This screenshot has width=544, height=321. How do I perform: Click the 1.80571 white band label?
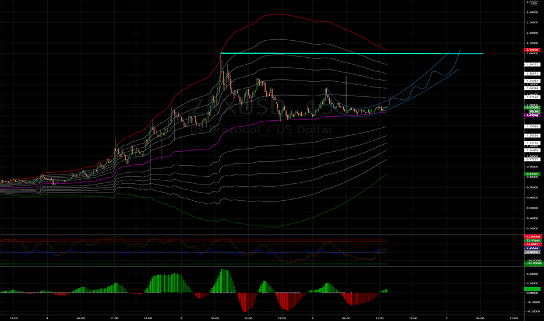click(533, 74)
